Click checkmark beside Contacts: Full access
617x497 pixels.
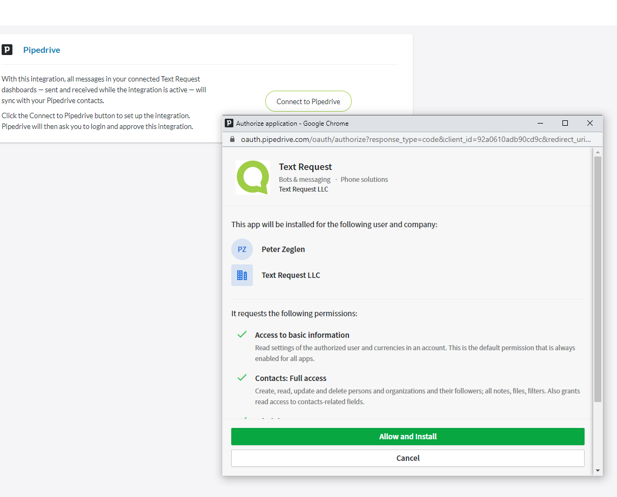coord(242,378)
